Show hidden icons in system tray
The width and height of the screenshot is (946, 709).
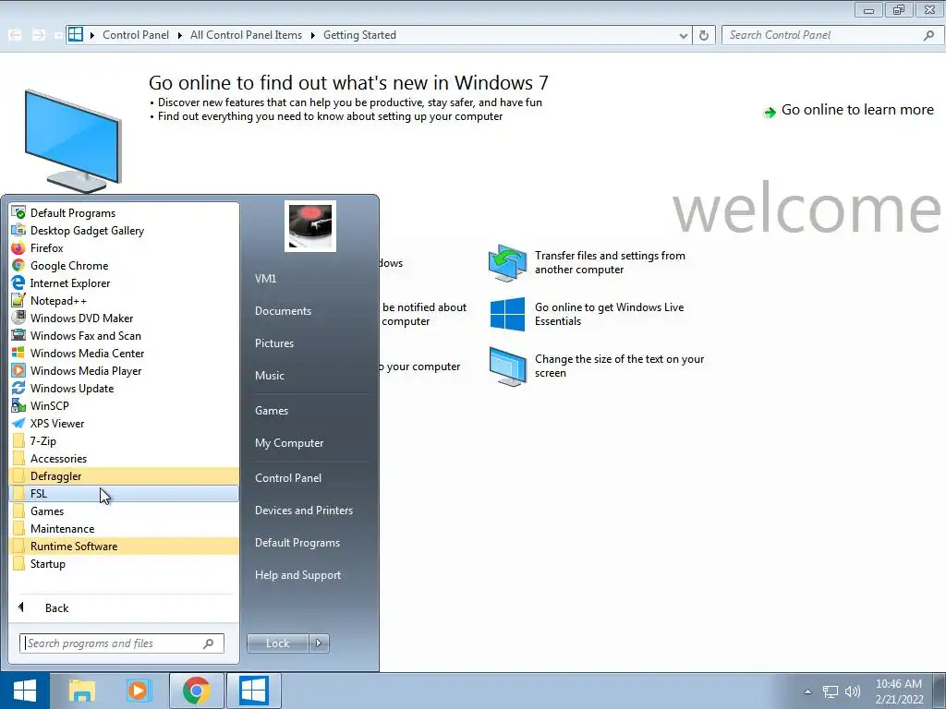click(807, 691)
